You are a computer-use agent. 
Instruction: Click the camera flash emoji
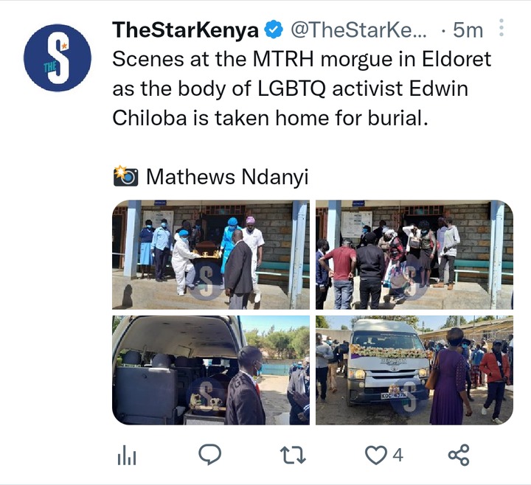click(x=125, y=176)
